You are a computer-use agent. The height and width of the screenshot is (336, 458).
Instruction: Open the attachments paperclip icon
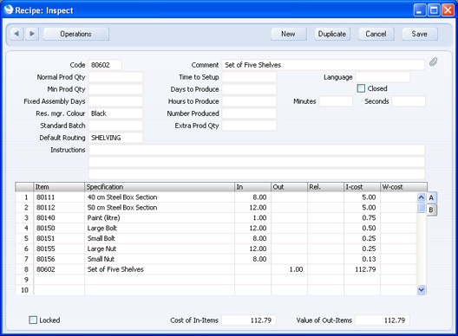click(433, 62)
